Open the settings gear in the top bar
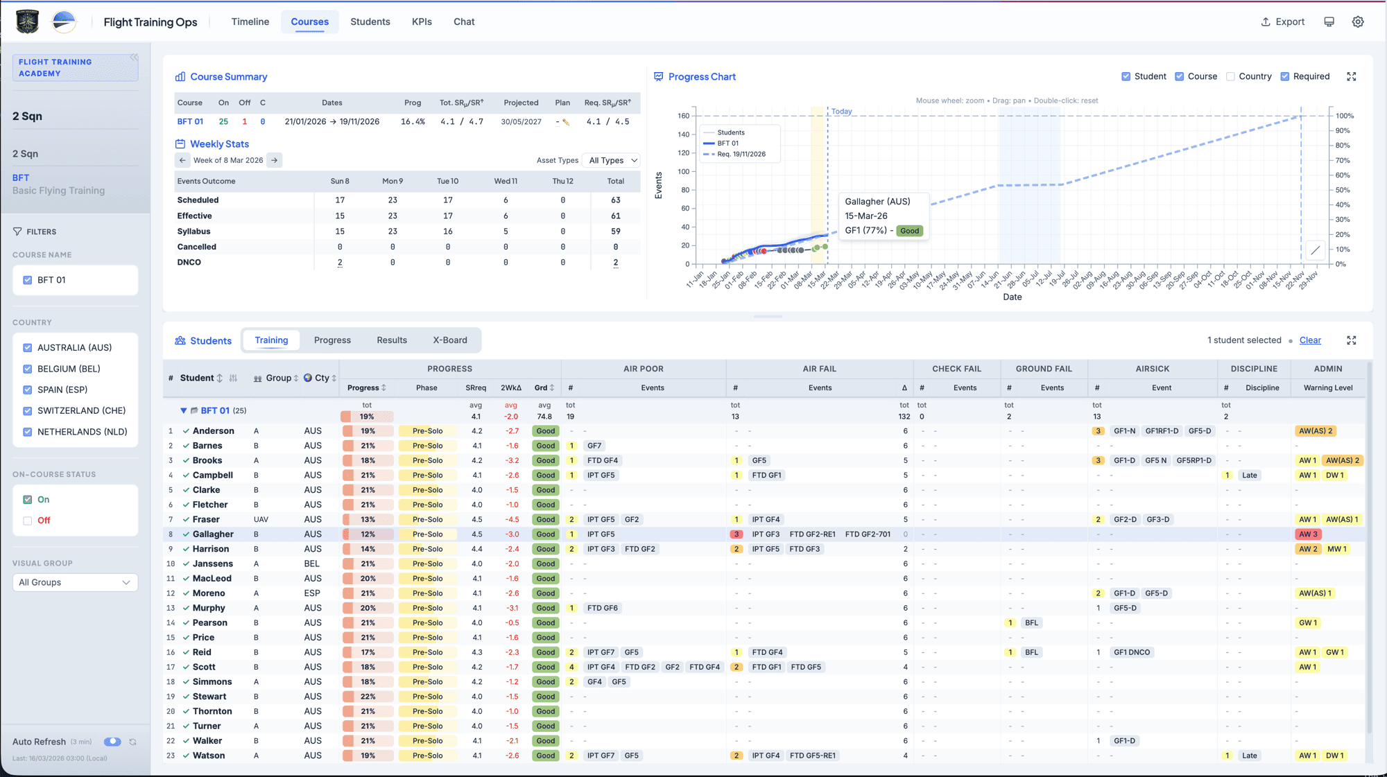Viewport: 1387px width, 777px height. point(1358,21)
